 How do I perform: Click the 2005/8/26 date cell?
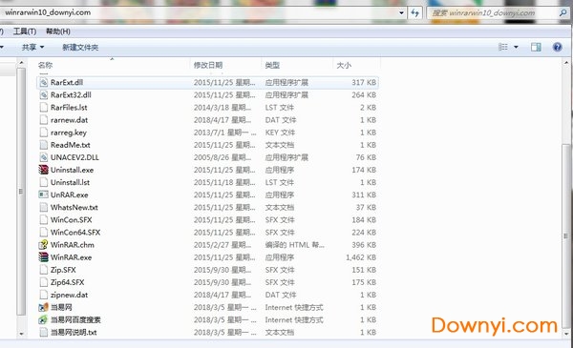223,157
